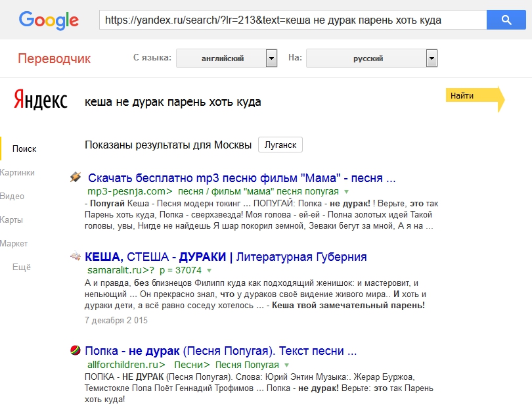Click the Луганск region button
The image size is (532, 414).
(280, 145)
